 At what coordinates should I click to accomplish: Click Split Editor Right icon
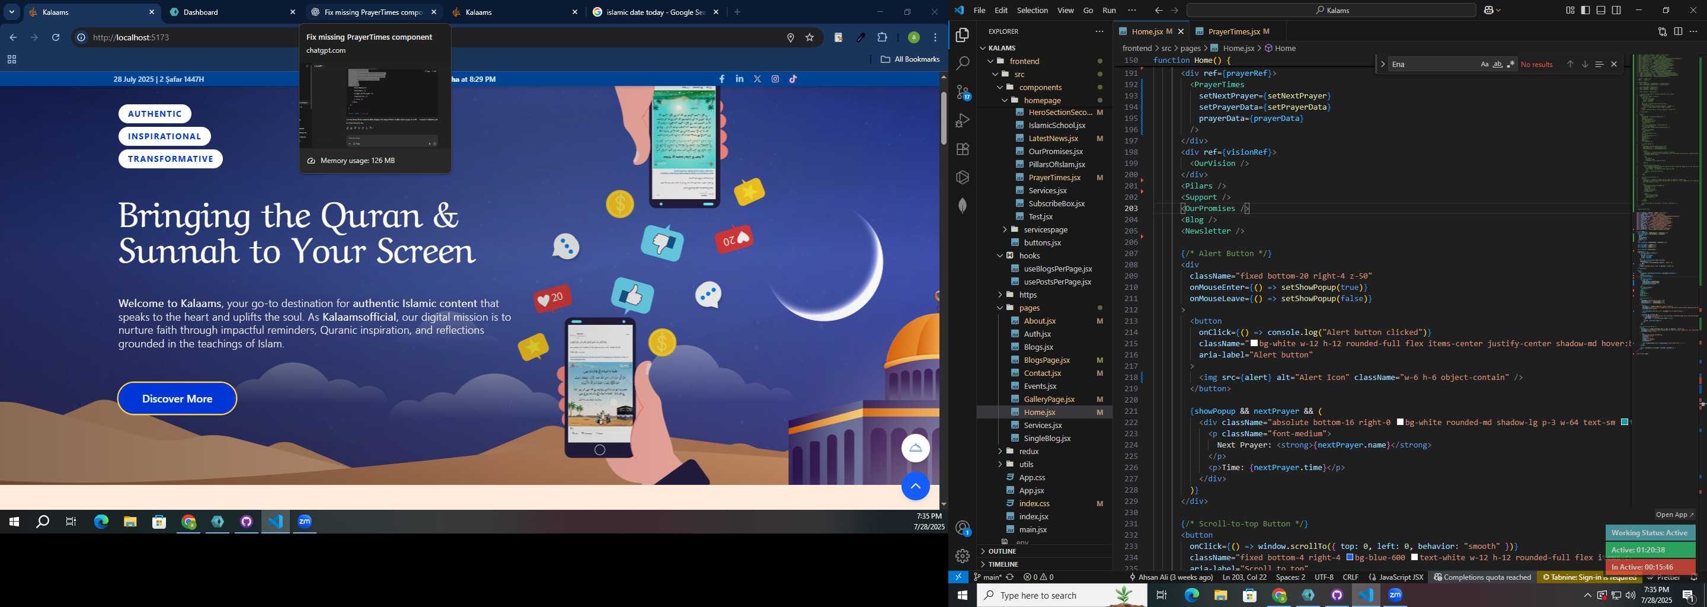(x=1678, y=31)
